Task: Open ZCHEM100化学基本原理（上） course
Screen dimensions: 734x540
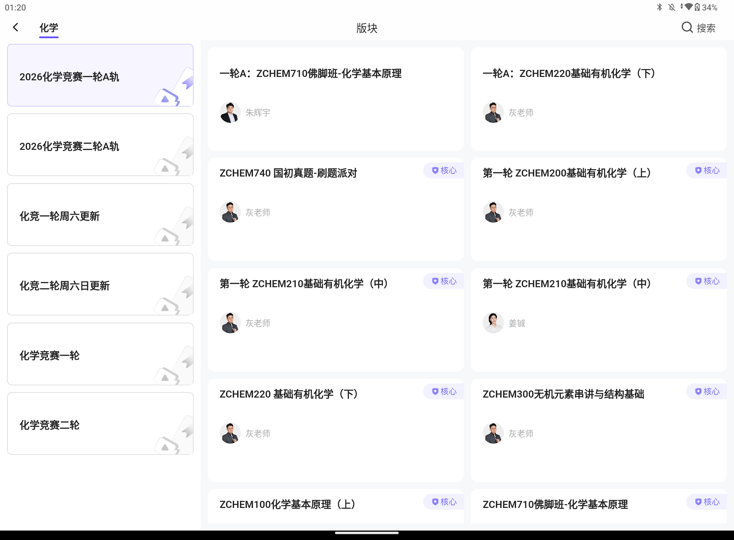Action: [x=336, y=507]
